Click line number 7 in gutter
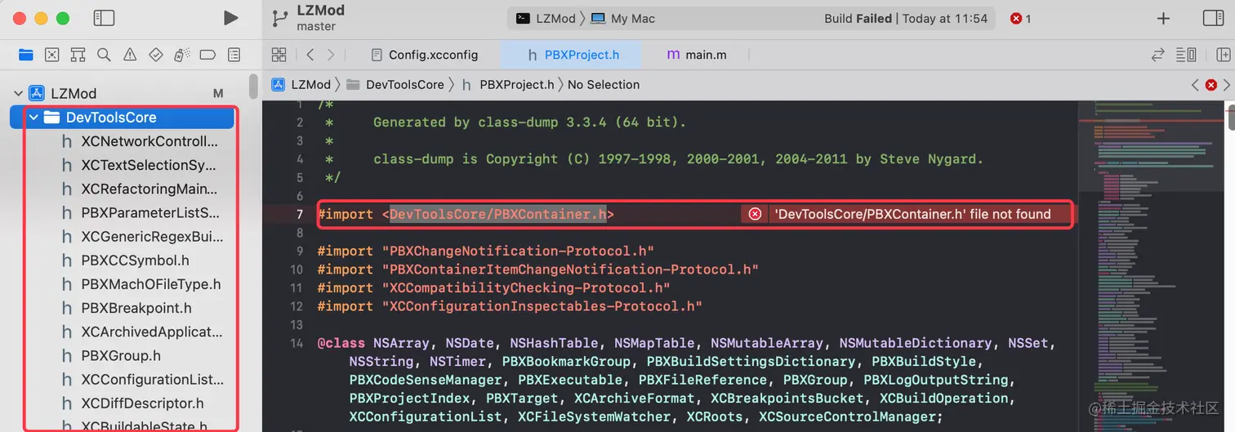The height and width of the screenshot is (432, 1235). click(x=299, y=214)
